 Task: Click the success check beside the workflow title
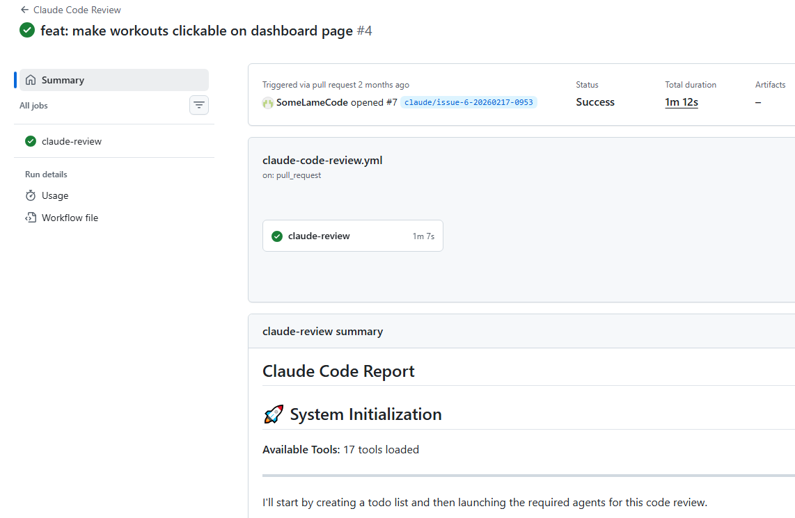click(x=26, y=30)
